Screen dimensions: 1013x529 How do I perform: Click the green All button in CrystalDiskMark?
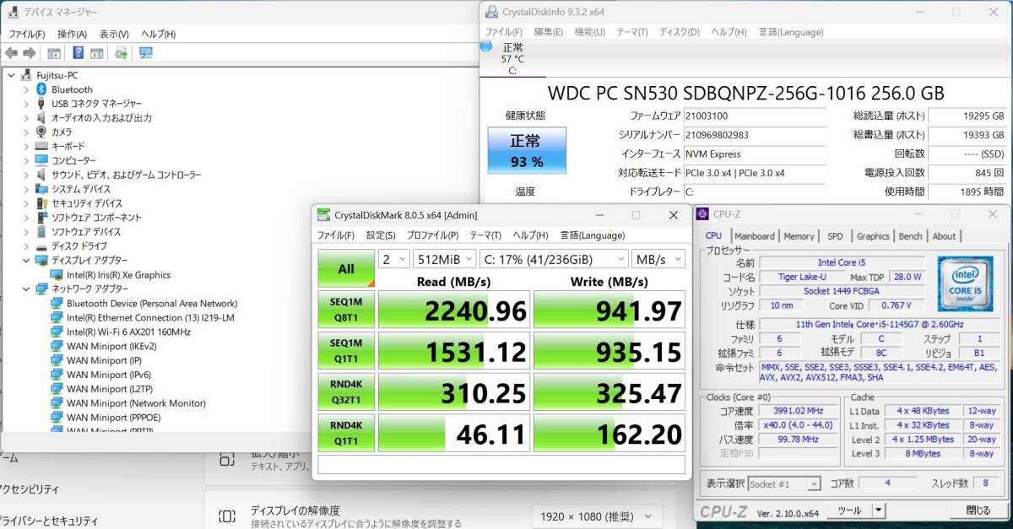click(x=346, y=268)
